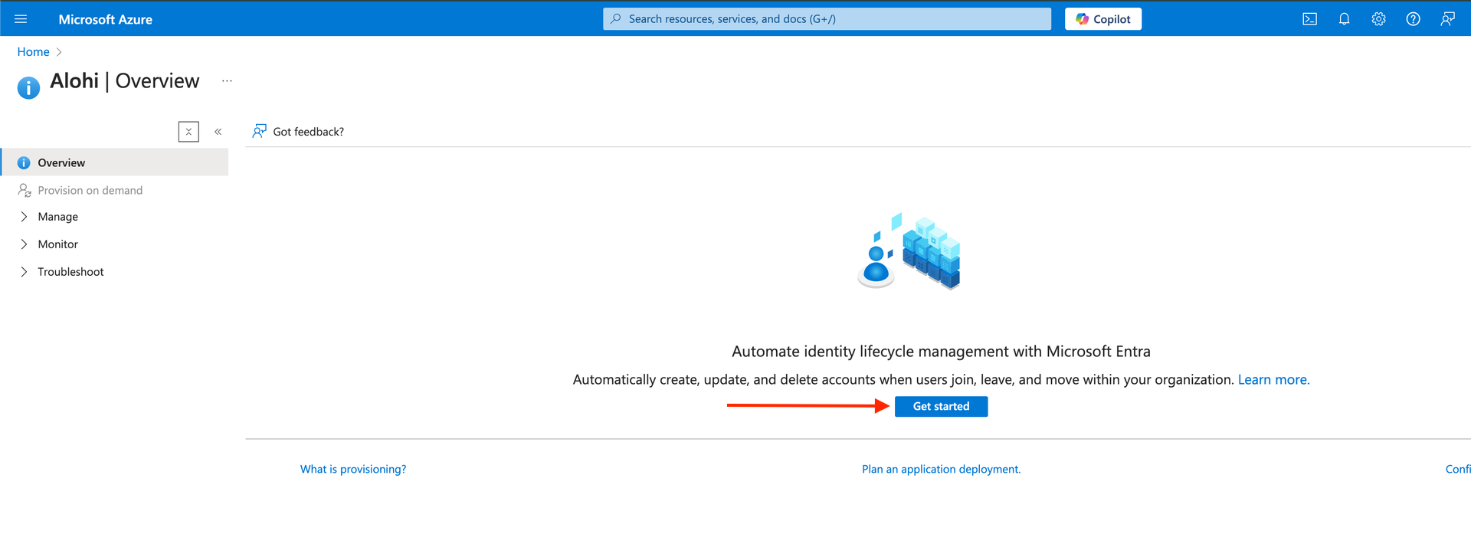
Task: Open portal settings gear
Action: (x=1378, y=19)
